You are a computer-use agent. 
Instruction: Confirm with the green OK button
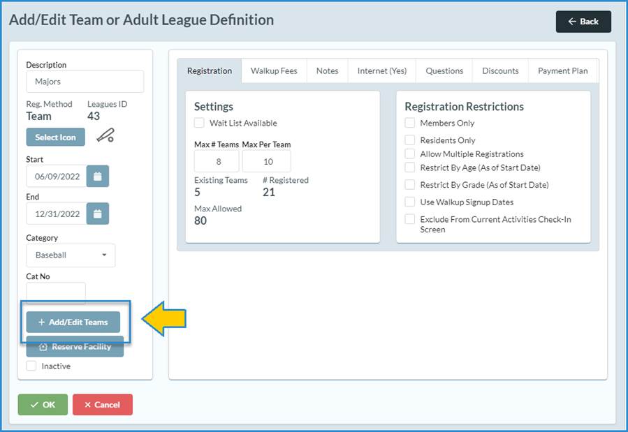(43, 405)
